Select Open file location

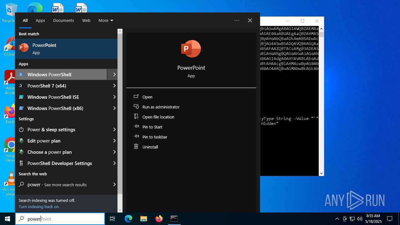158,117
